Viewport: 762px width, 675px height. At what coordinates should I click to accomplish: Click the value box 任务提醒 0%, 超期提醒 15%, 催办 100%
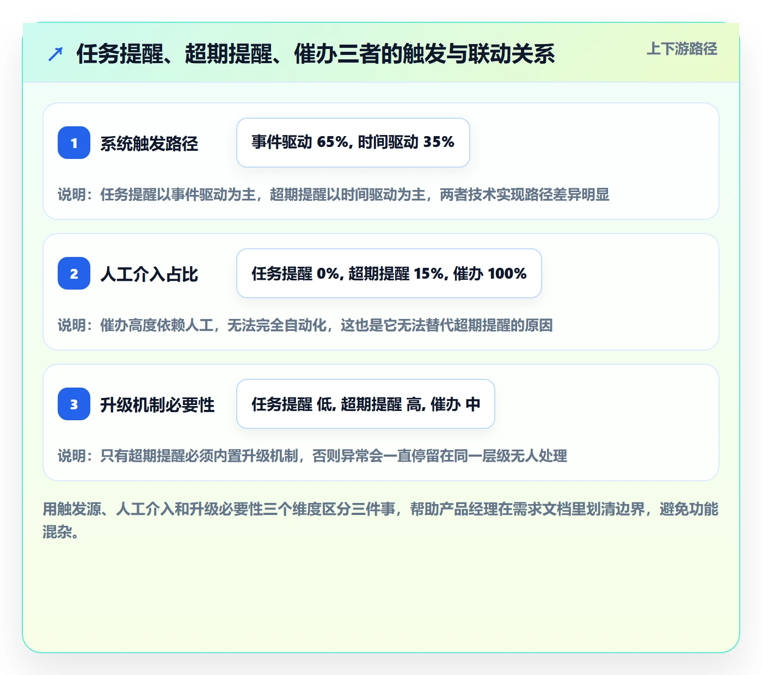point(389,273)
